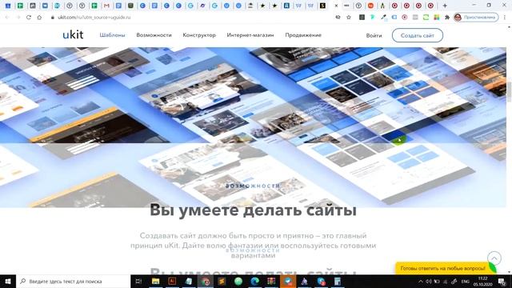Focus the address bar showing ukit.com
The width and height of the screenshot is (512, 288).
point(193,18)
